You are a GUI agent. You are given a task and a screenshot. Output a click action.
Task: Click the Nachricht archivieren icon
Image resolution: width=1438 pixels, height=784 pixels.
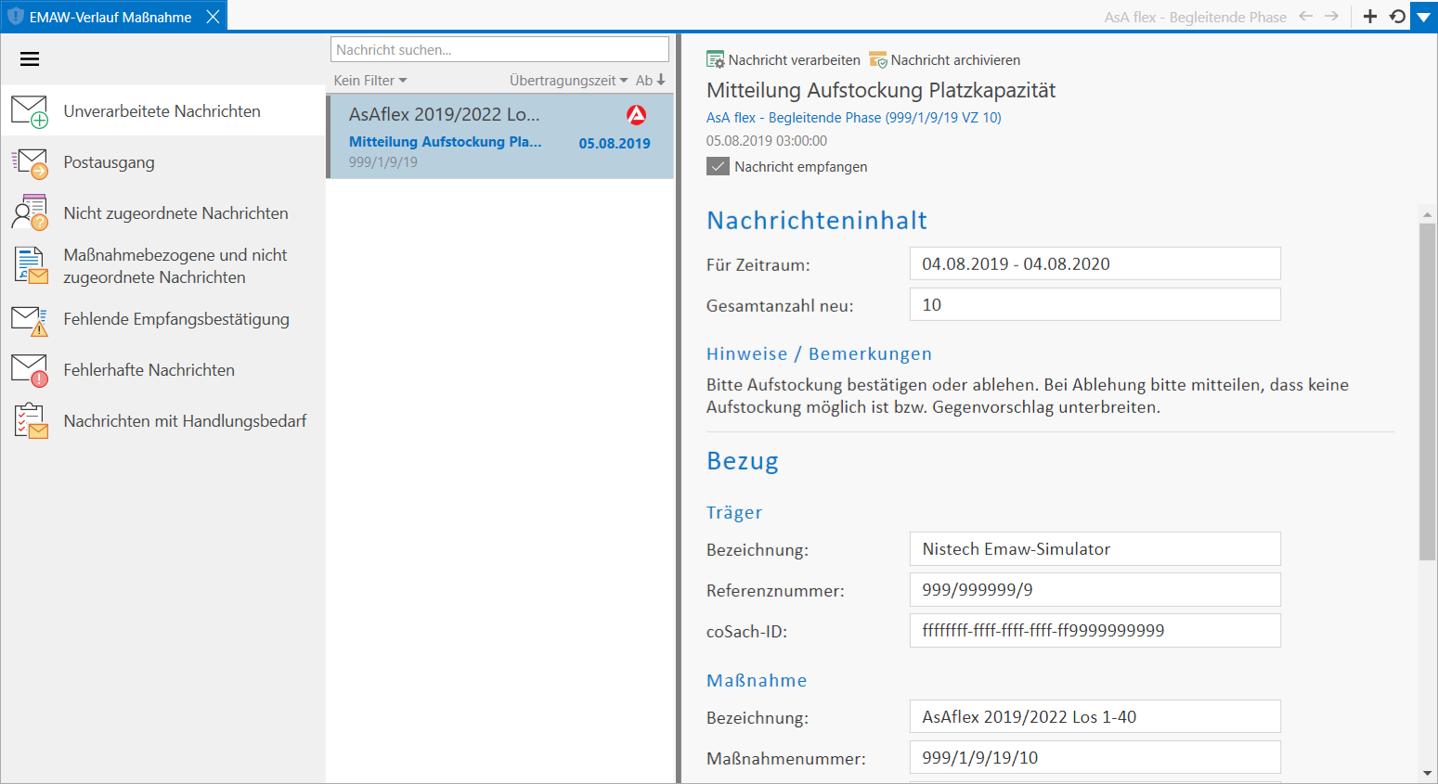coord(877,60)
